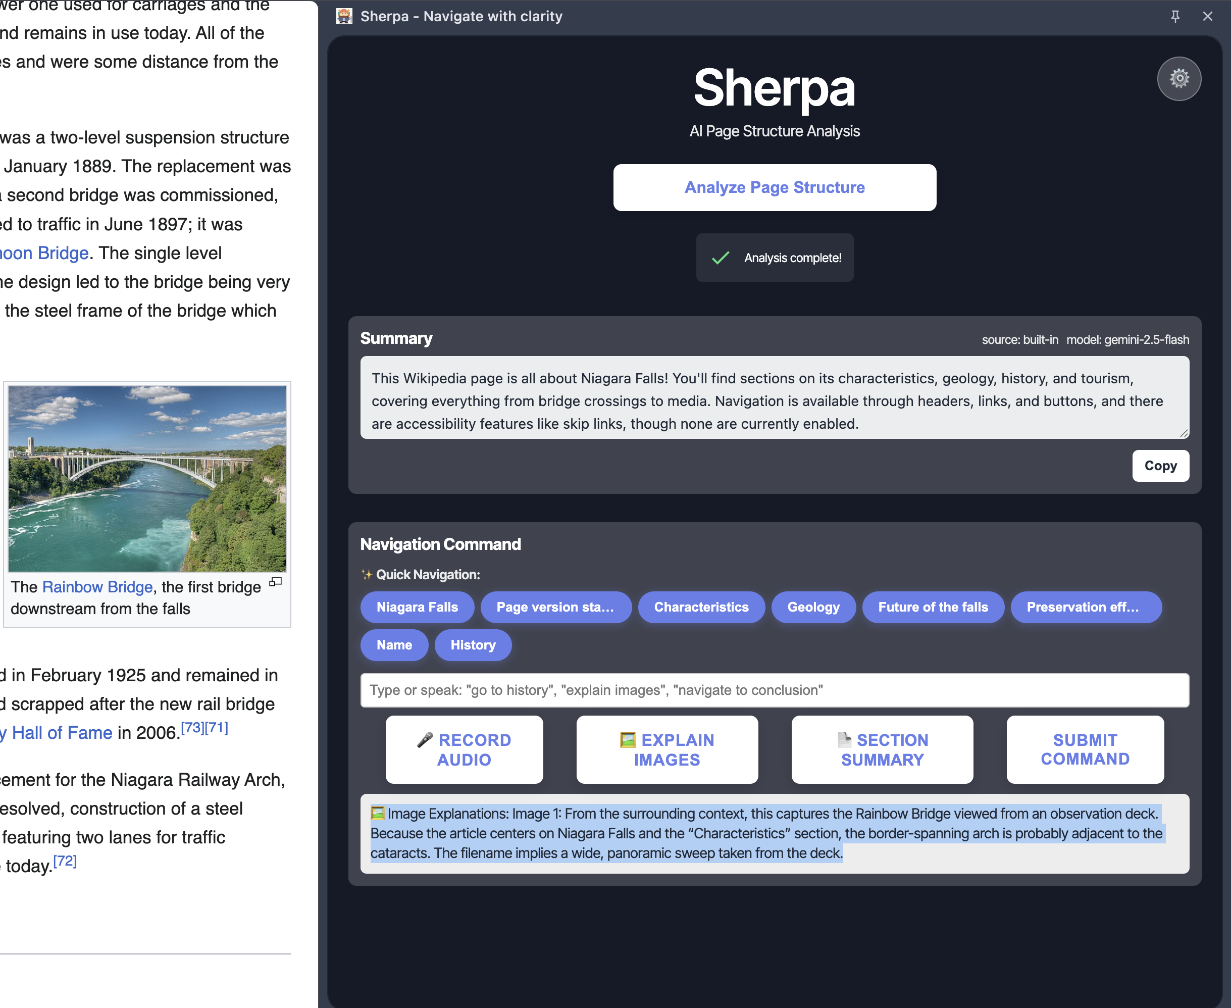
Task: Open the Rainbow Bridge caption link
Action: click(x=97, y=587)
